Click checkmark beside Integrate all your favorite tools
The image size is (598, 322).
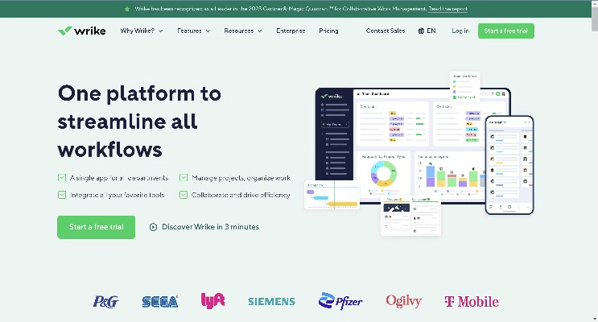click(62, 195)
